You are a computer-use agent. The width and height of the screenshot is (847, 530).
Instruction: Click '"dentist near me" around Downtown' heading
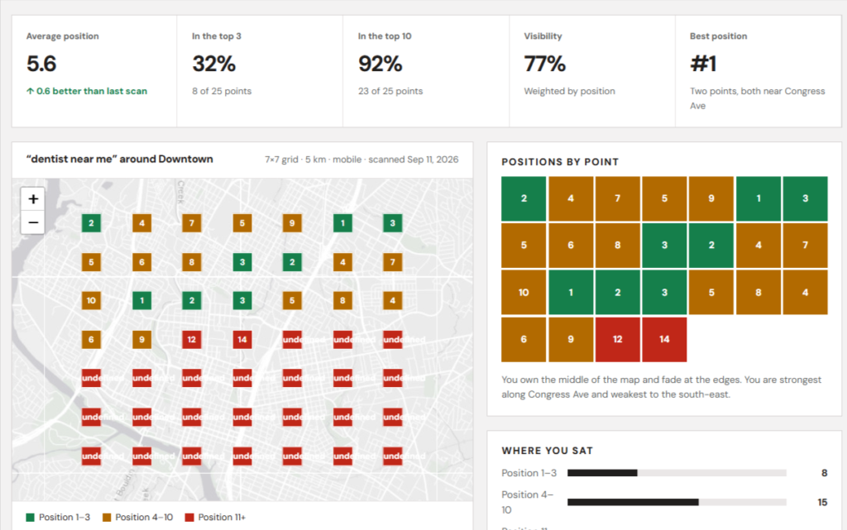pos(119,160)
